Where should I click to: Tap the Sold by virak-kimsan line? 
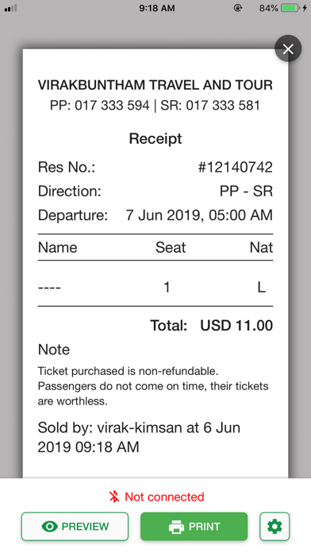click(139, 437)
